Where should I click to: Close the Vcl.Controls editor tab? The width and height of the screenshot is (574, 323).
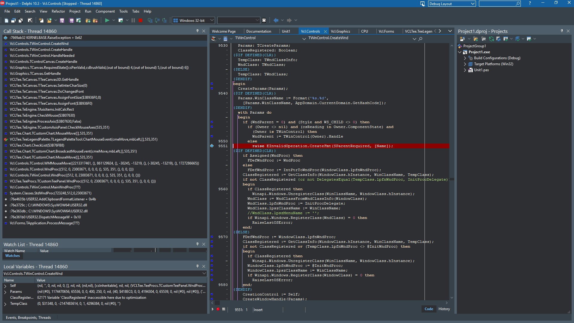coord(325,31)
